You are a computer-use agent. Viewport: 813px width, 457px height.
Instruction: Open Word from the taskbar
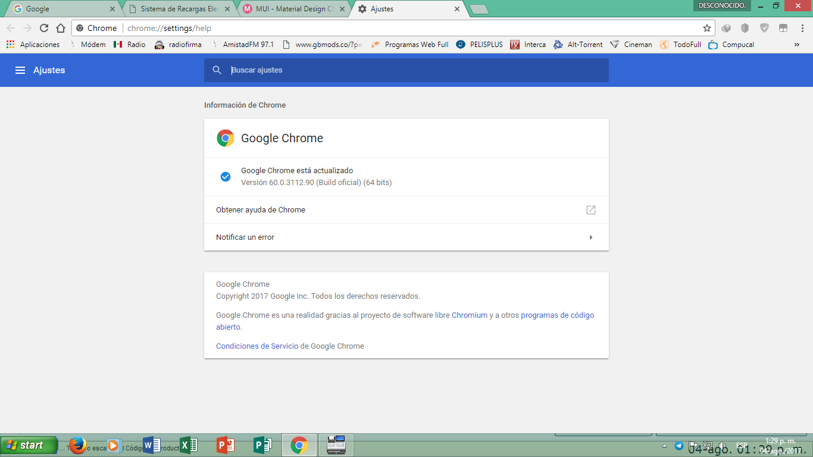tap(151, 445)
